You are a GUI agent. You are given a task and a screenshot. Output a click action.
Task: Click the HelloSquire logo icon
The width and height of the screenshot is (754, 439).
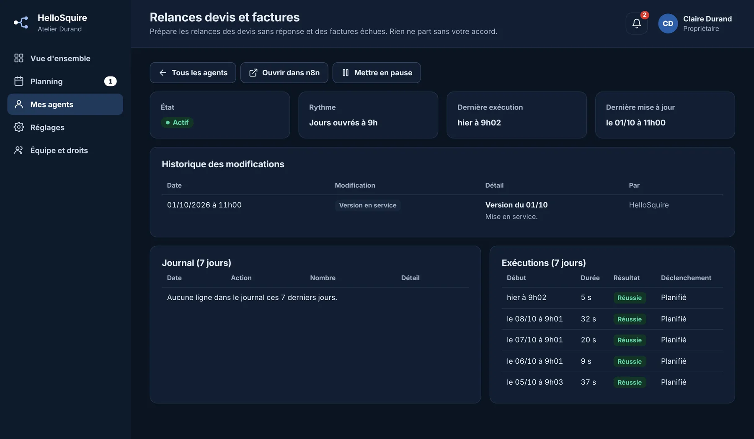(x=21, y=23)
